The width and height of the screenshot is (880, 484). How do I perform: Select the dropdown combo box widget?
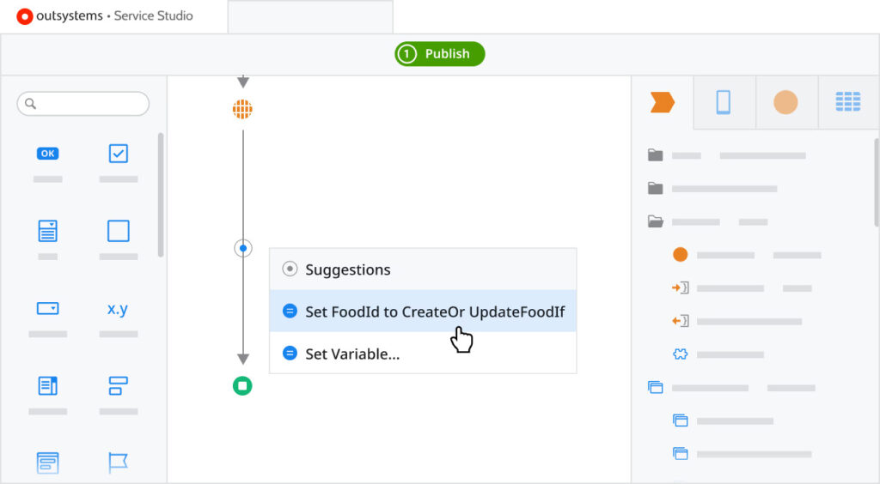(48, 309)
